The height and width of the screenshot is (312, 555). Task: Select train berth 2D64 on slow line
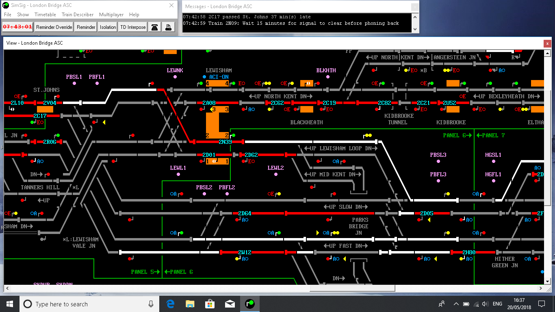point(245,213)
